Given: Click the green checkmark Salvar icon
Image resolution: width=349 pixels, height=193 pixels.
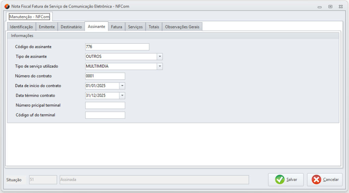Looking at the screenshot, I should [x=280, y=180].
